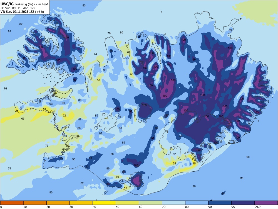Select the 95–99.9 indigo legend swatch
278x209 pixels.
[243, 203]
